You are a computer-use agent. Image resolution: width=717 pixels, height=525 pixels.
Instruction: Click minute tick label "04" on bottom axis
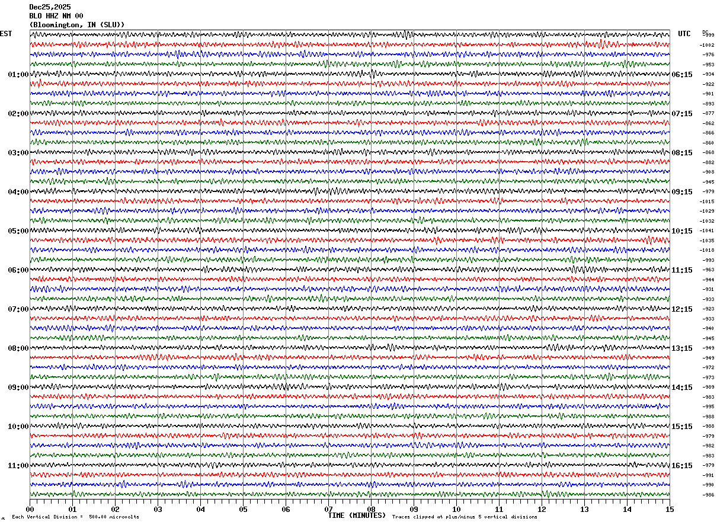click(200, 509)
